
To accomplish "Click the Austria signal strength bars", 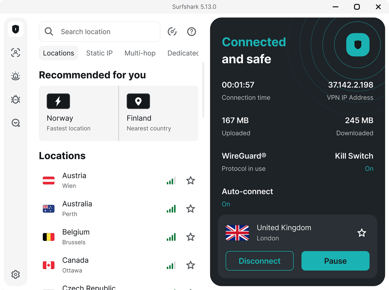I will [x=171, y=181].
